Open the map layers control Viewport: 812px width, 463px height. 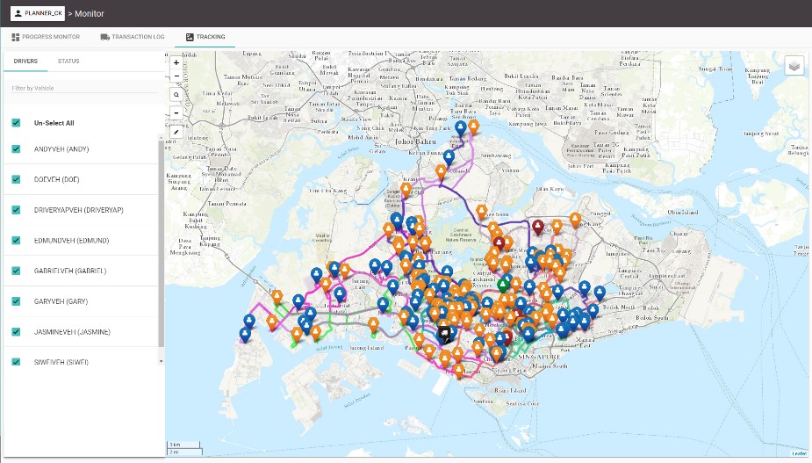click(x=794, y=66)
